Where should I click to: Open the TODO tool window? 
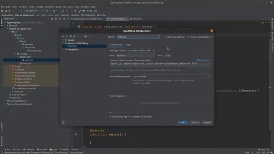(17, 149)
